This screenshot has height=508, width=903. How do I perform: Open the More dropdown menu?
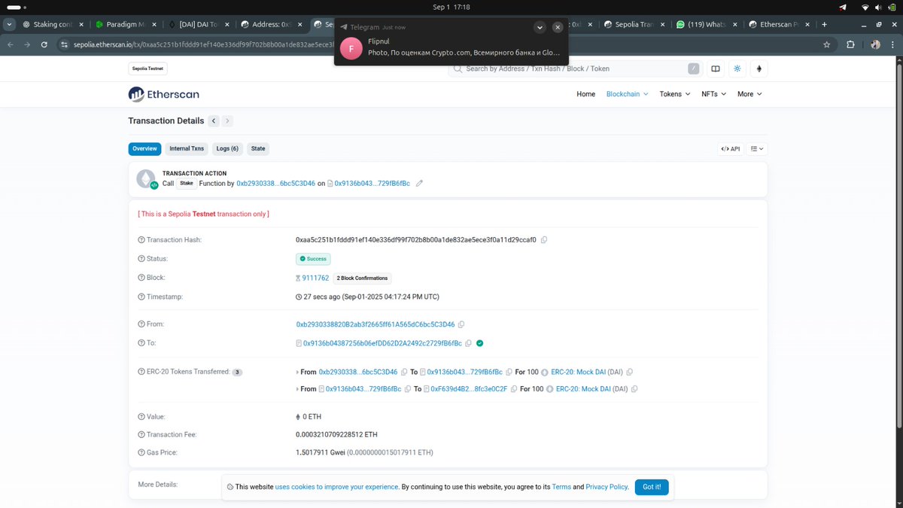[749, 94]
